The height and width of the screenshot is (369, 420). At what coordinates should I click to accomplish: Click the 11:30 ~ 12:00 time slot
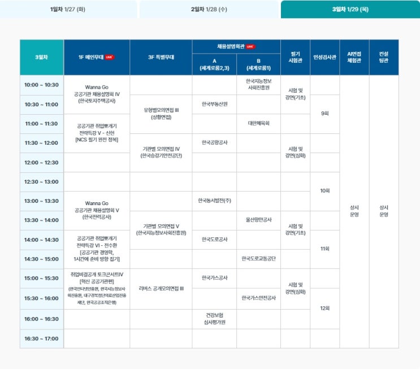point(41,143)
